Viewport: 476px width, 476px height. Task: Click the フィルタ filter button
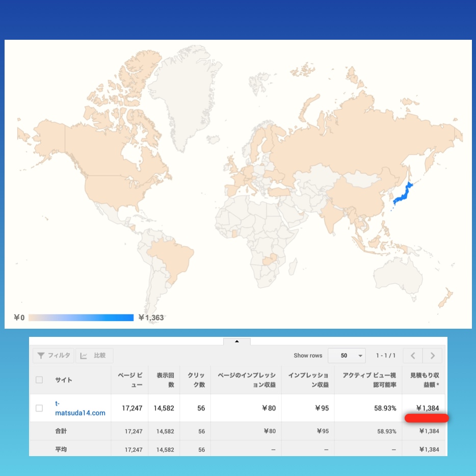point(54,356)
